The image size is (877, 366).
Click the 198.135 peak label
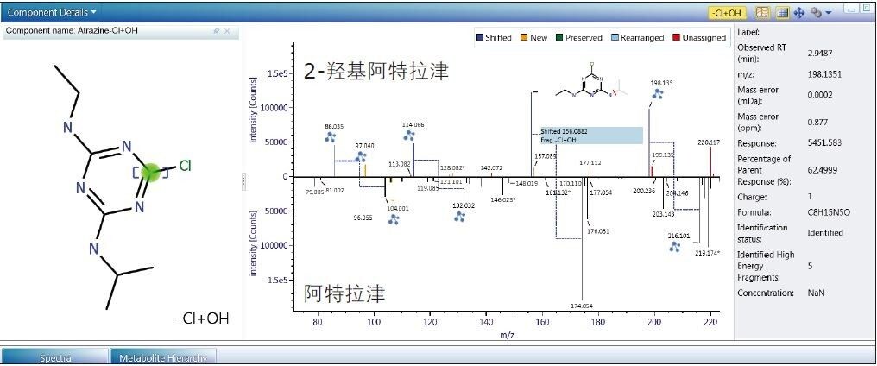tap(662, 82)
